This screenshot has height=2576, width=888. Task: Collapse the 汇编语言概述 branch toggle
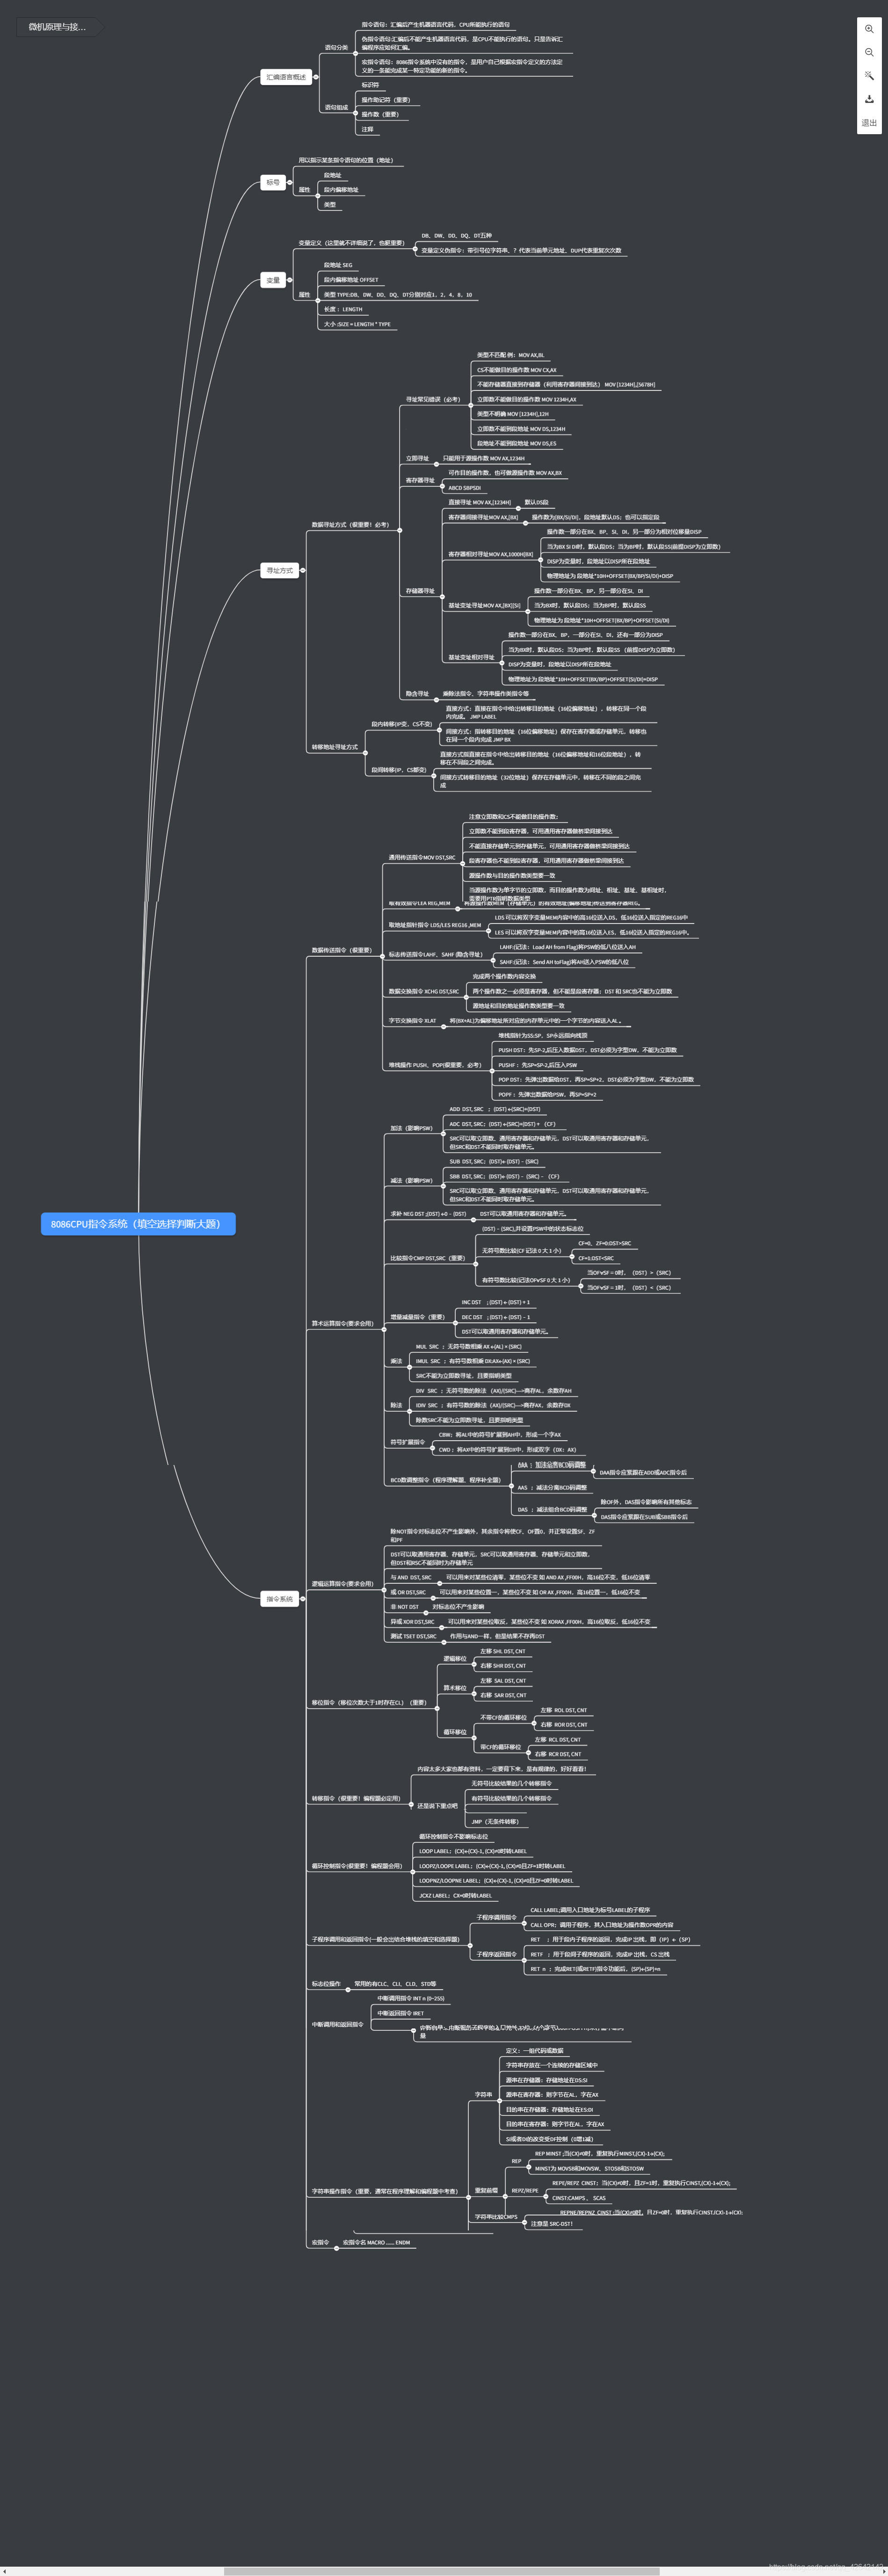coord(316,77)
